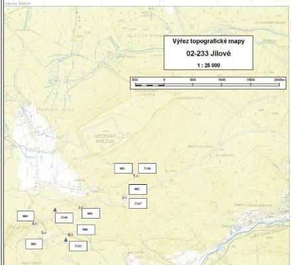The width and height of the screenshot is (291, 265).
Task: Select the label box 982
Action: (x=138, y=189)
